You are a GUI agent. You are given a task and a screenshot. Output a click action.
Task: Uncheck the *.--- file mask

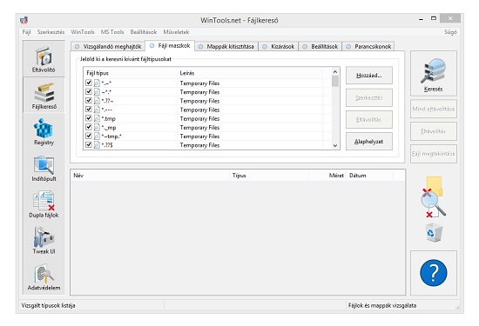point(89,110)
